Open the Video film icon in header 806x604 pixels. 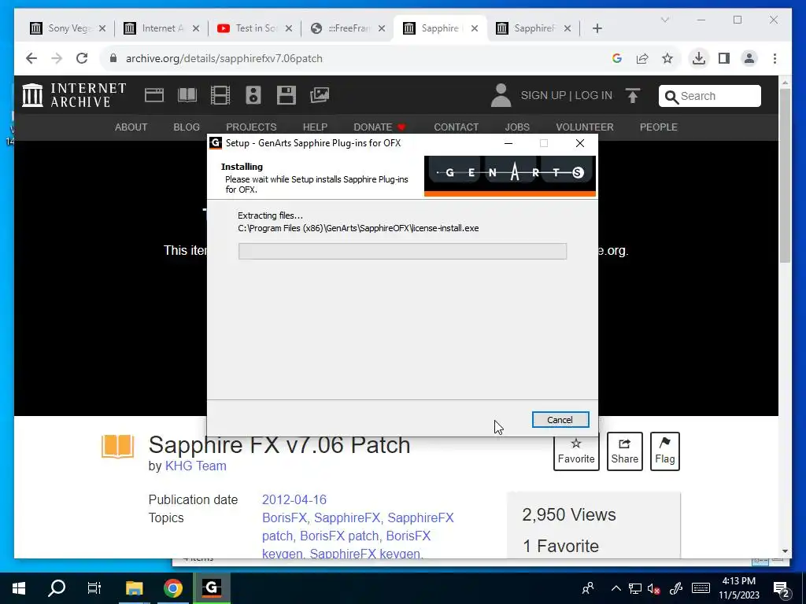(x=220, y=95)
